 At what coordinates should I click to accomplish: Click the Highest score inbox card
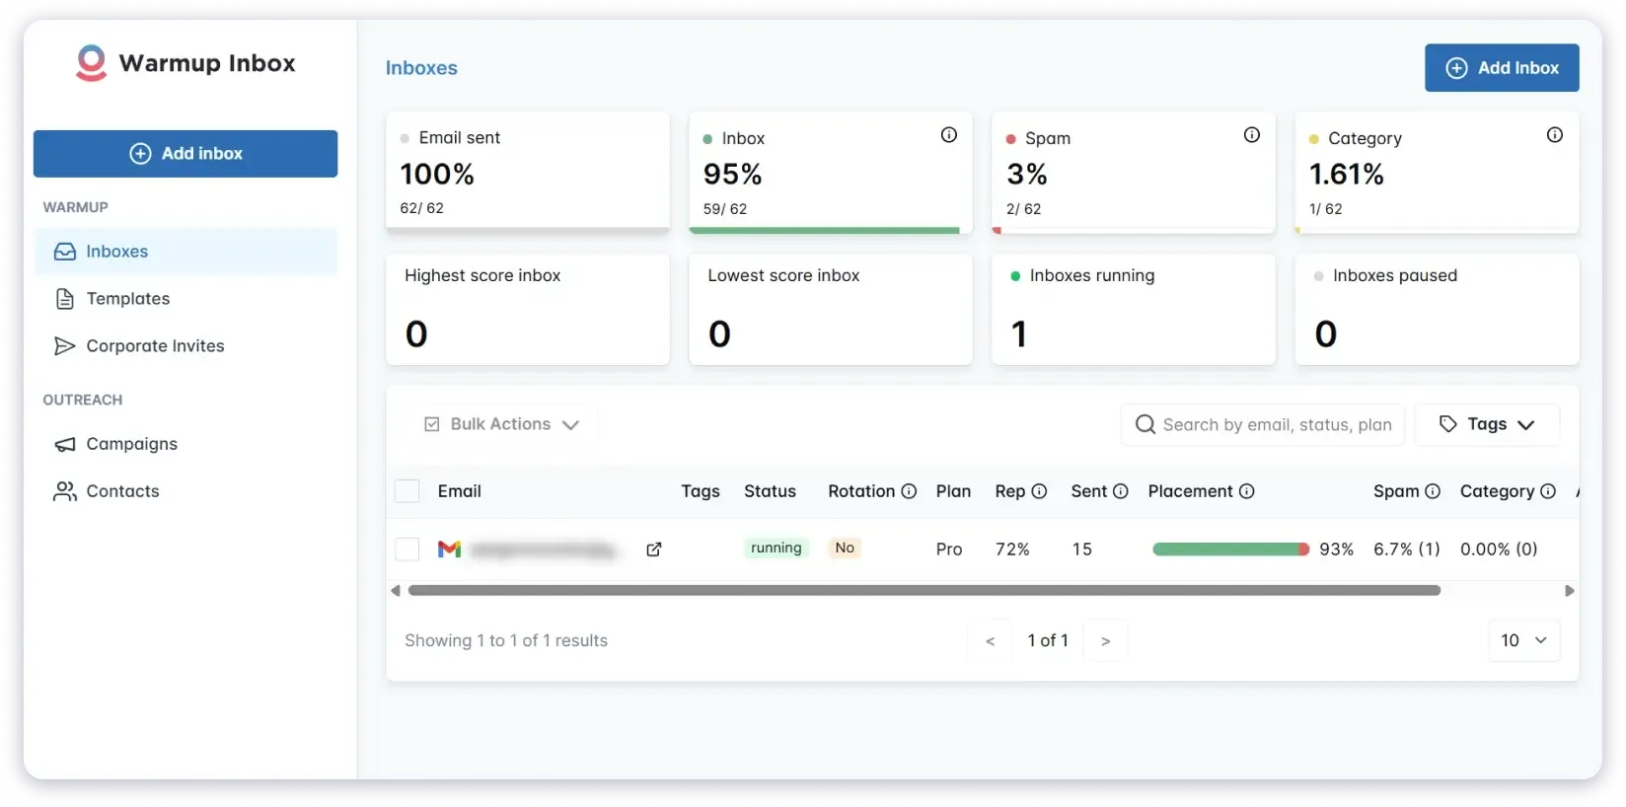pyautogui.click(x=528, y=310)
